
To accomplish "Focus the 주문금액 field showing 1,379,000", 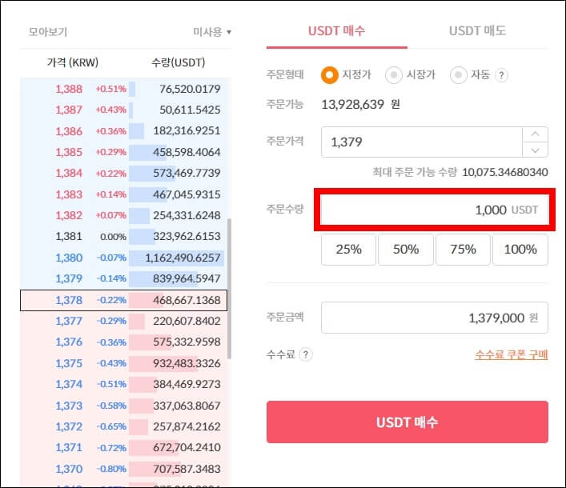I will click(x=434, y=318).
